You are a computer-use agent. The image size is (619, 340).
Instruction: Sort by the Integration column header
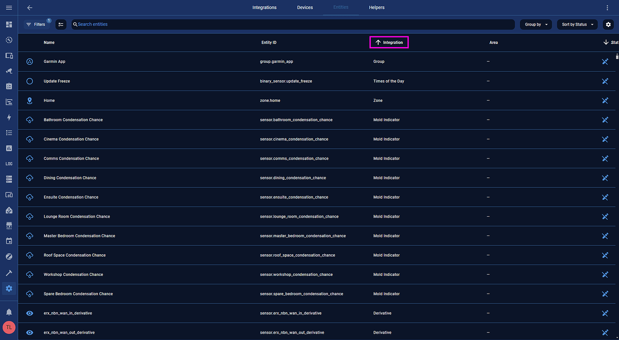[x=389, y=43]
